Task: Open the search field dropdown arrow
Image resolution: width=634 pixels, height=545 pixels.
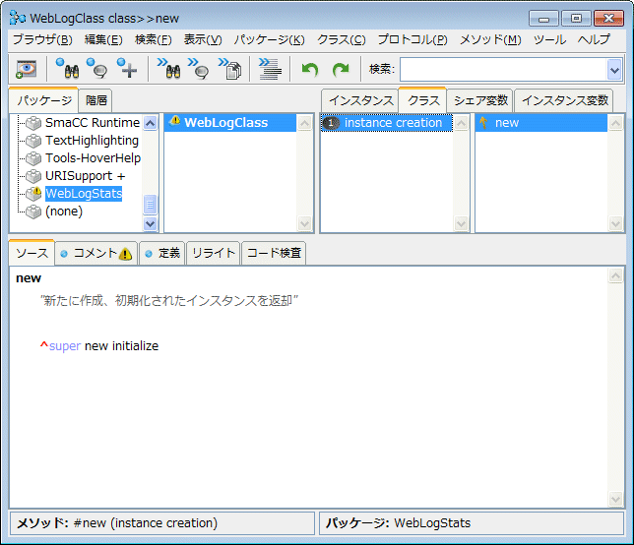Action: [614, 69]
